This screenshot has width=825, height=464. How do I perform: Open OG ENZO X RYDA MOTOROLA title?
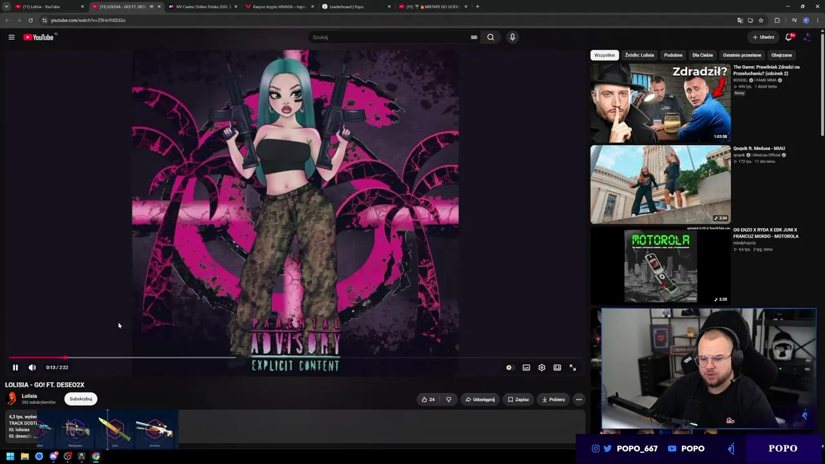coord(766,233)
